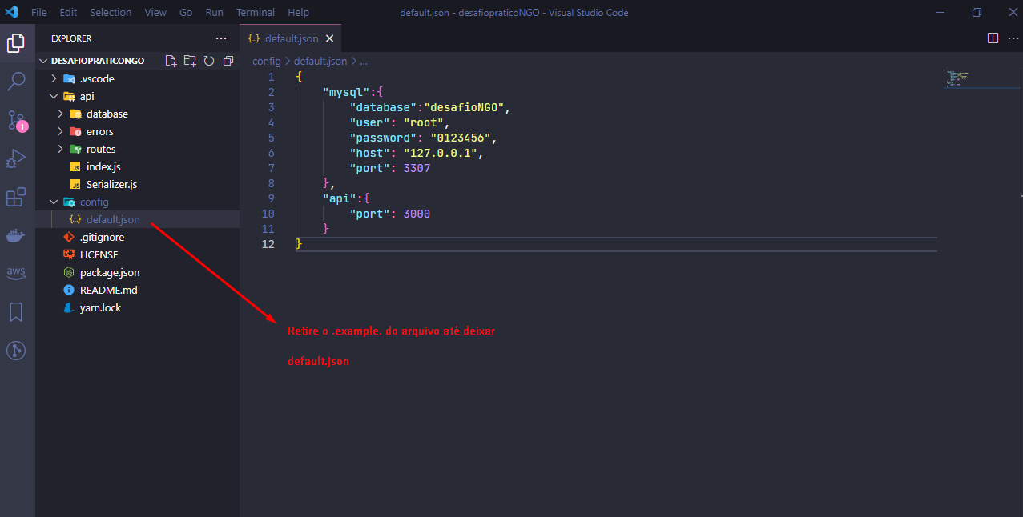Collapse all folders in Explorer
The height and width of the screenshot is (517, 1023).
(x=228, y=61)
